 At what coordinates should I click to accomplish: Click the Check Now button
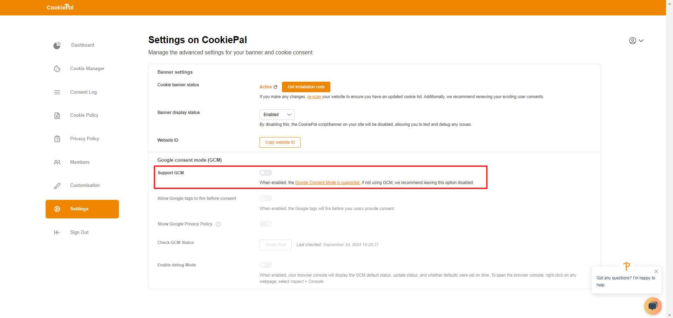tap(276, 245)
